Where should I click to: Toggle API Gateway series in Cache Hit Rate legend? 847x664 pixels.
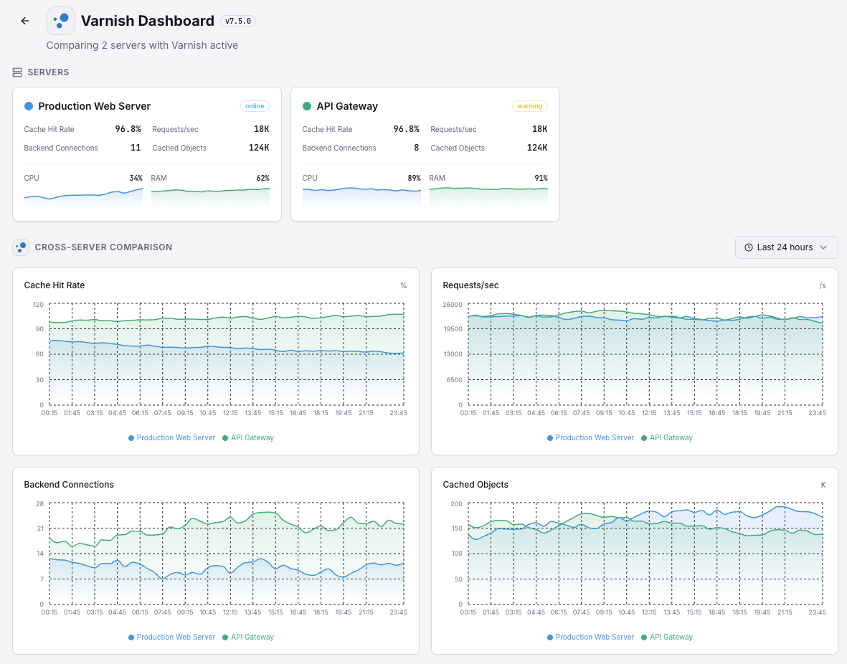[247, 437]
